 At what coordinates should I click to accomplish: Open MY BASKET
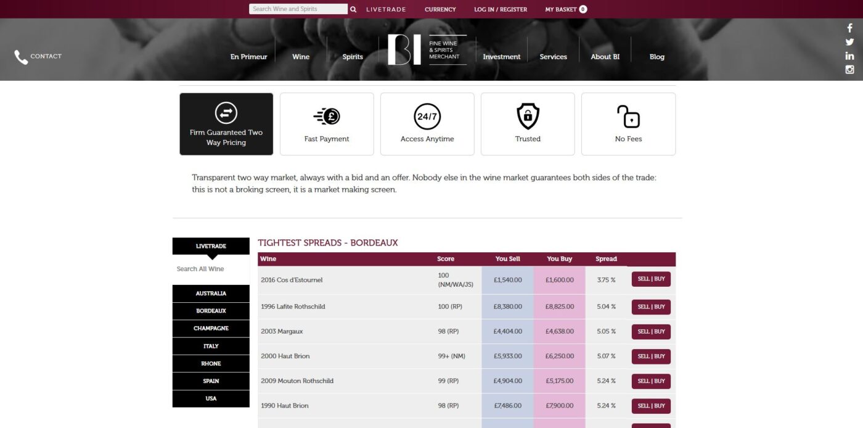pyautogui.click(x=561, y=9)
